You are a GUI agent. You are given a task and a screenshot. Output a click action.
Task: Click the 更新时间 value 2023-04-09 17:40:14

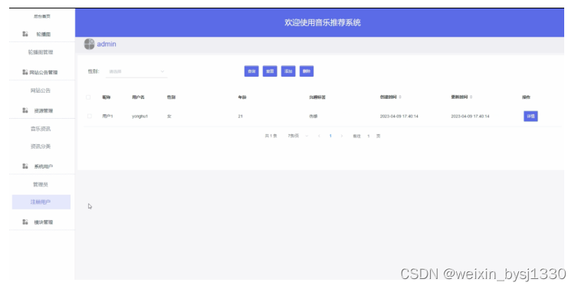pyautogui.click(x=470, y=117)
